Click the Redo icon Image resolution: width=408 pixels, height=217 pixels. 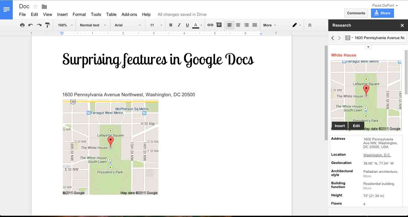pyautogui.click(x=39, y=25)
